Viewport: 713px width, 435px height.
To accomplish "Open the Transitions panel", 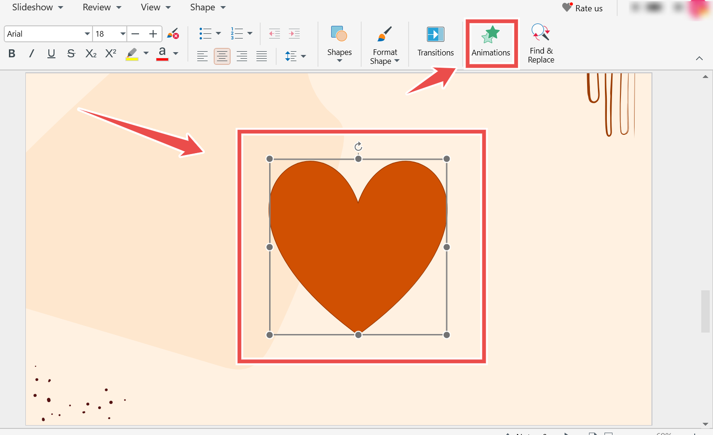I will coord(435,43).
